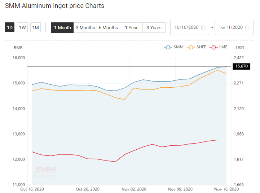Click the SMM metal.com watermark logo
Image resolution: width=260 pixels, height=193 pixels.
(x=44, y=172)
